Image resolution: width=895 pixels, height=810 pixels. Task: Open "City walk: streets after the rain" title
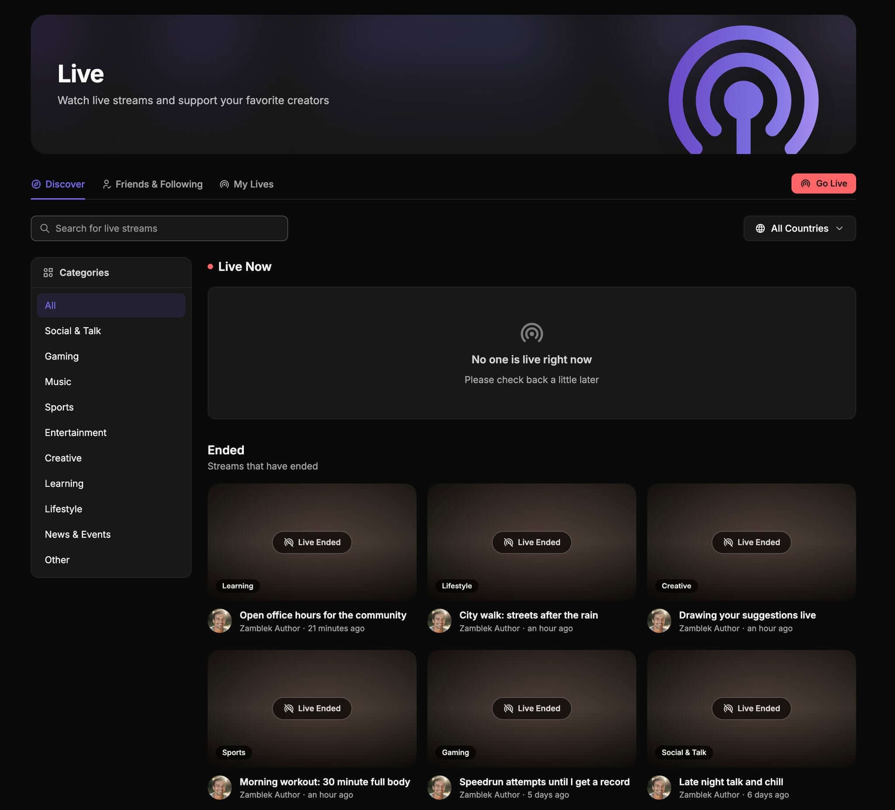click(x=528, y=615)
